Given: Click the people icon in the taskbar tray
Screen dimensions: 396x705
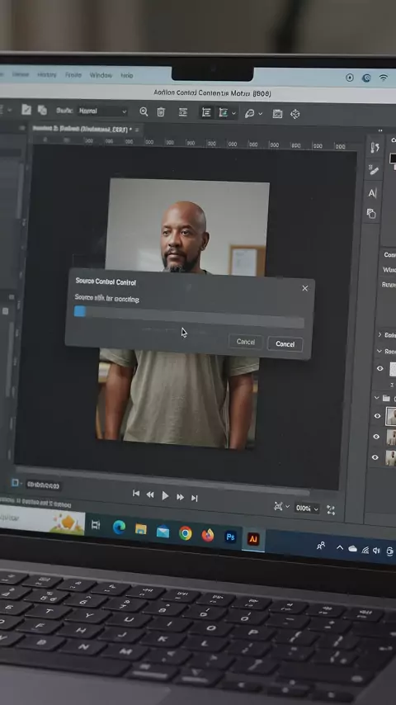Looking at the screenshot, I should pyautogui.click(x=321, y=546).
